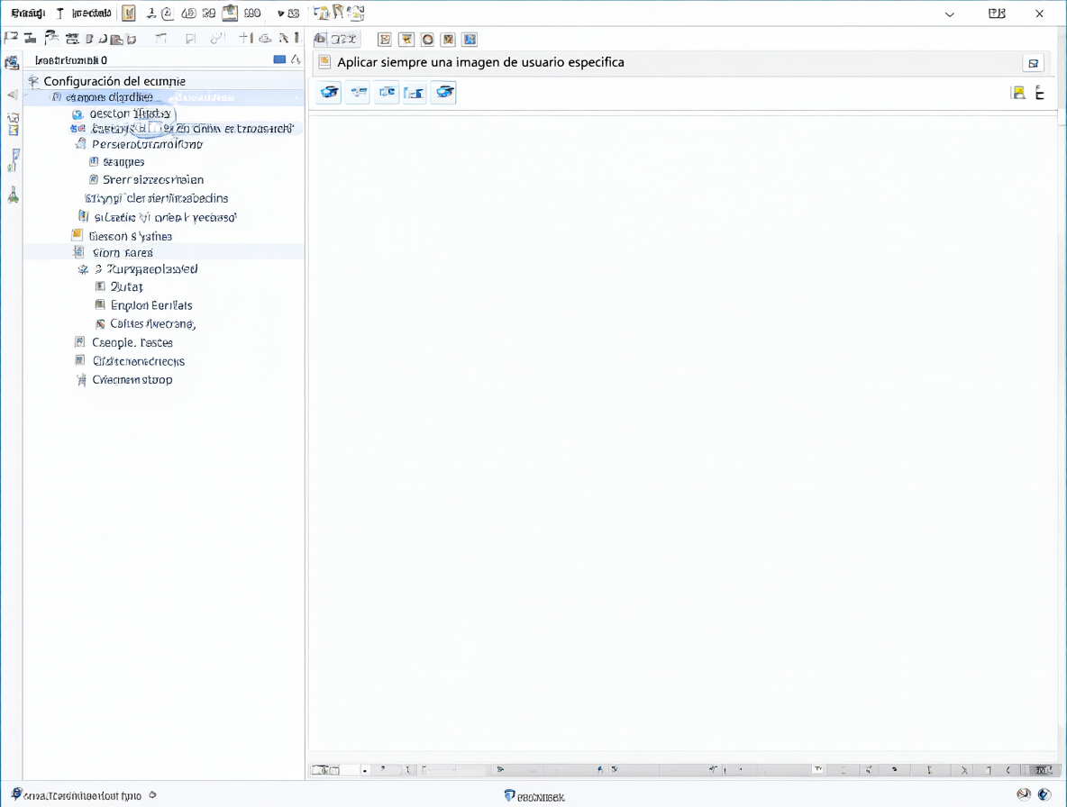Image resolution: width=1067 pixels, height=807 pixels.
Task: Select the bottom tree item with the cart icon
Action: click(x=132, y=380)
